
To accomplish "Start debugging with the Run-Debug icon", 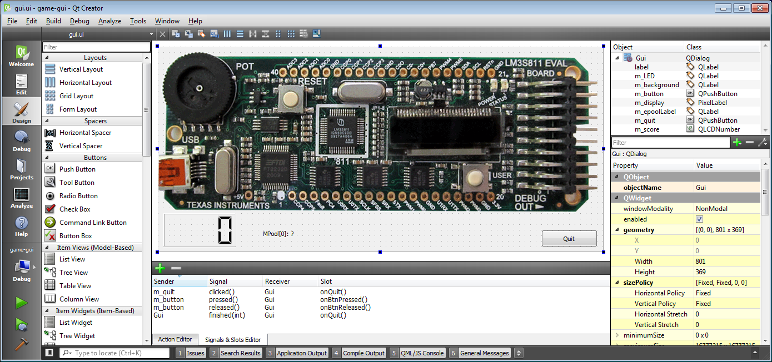I will coord(21,323).
